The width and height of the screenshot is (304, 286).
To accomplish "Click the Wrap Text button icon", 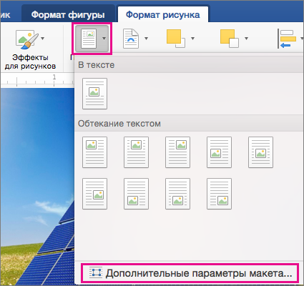I will pos(89,39).
